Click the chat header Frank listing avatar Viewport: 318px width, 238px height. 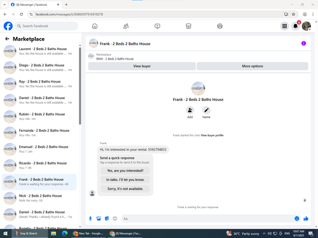coord(93,43)
